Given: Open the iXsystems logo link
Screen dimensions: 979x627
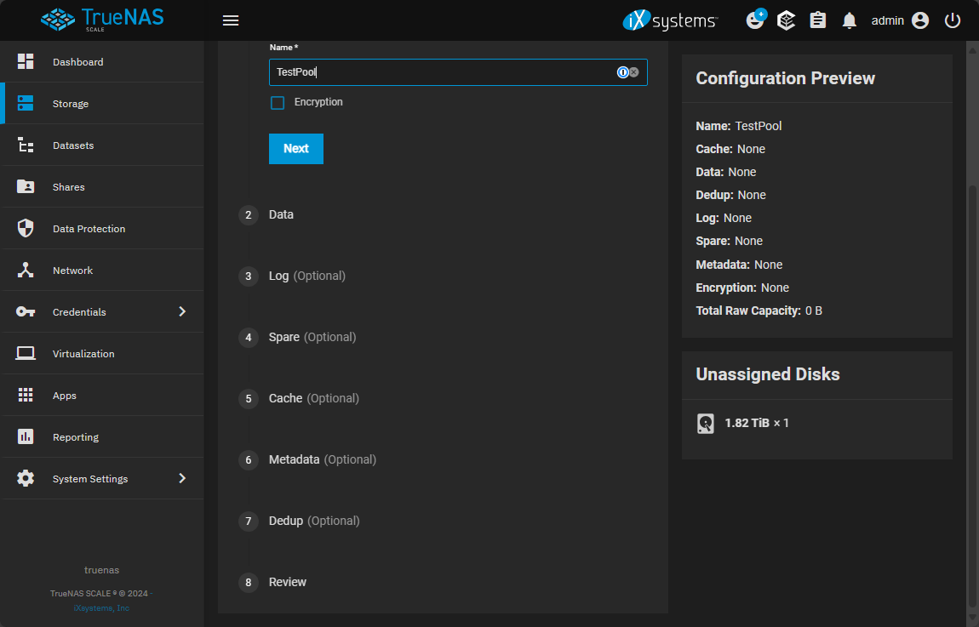Looking at the screenshot, I should (670, 20).
